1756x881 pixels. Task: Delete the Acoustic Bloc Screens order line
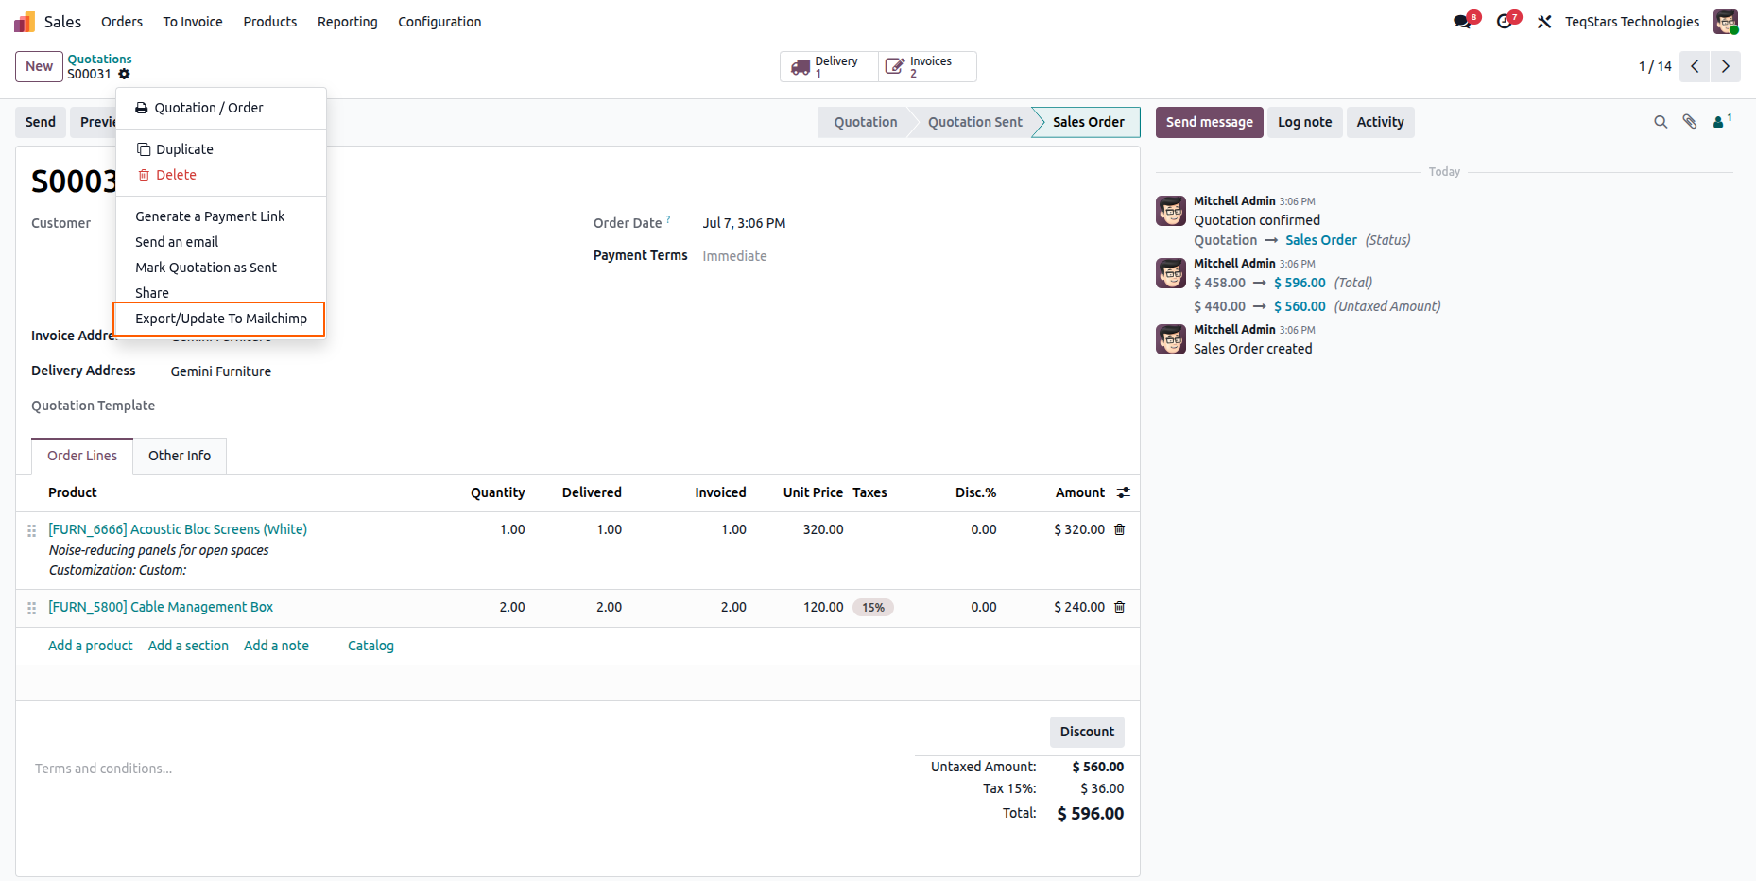coord(1120,529)
